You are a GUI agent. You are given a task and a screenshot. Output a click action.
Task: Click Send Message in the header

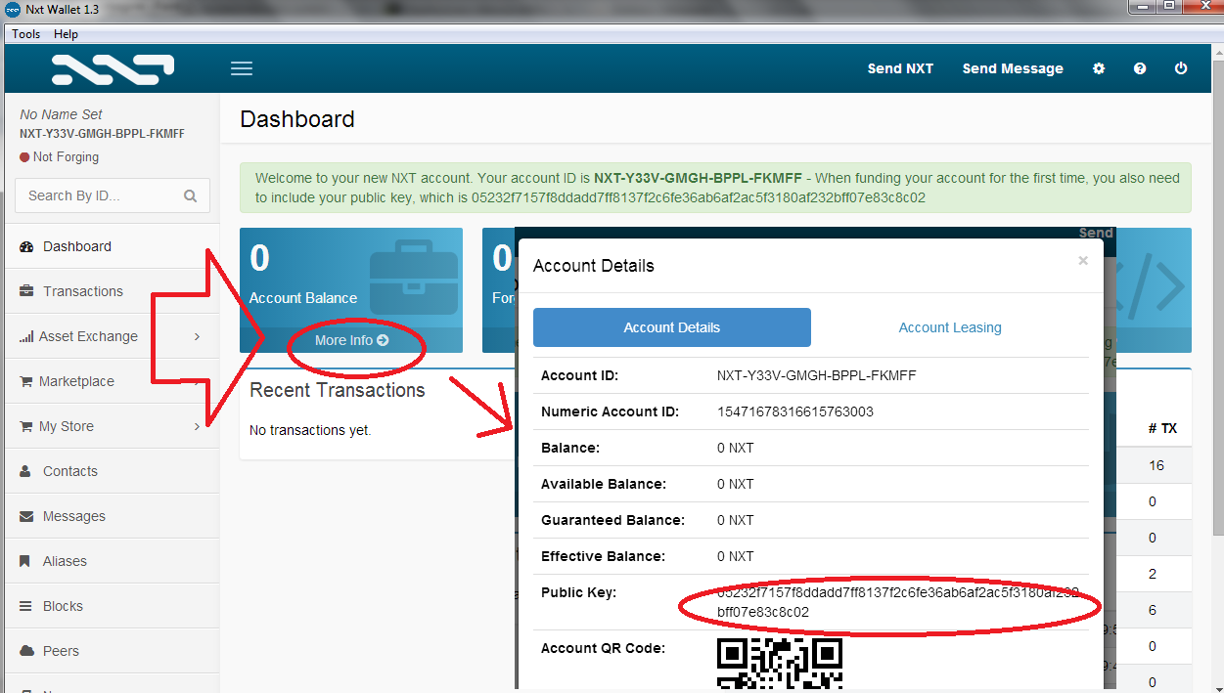pyautogui.click(x=1013, y=68)
